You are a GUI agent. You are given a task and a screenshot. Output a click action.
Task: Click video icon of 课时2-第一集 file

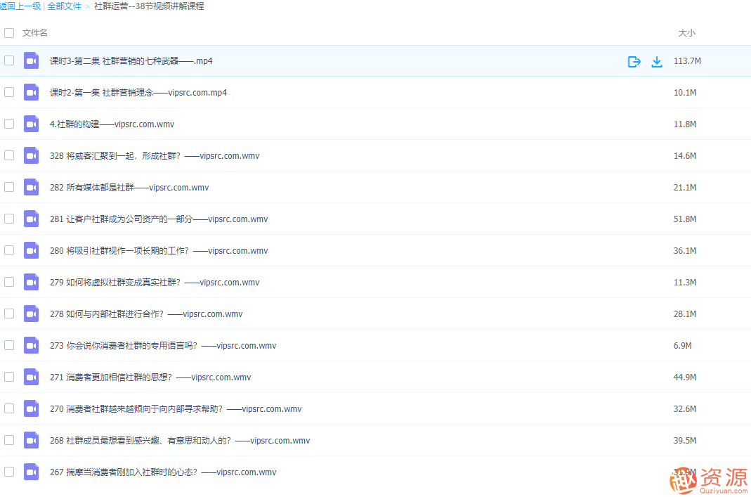pos(31,93)
